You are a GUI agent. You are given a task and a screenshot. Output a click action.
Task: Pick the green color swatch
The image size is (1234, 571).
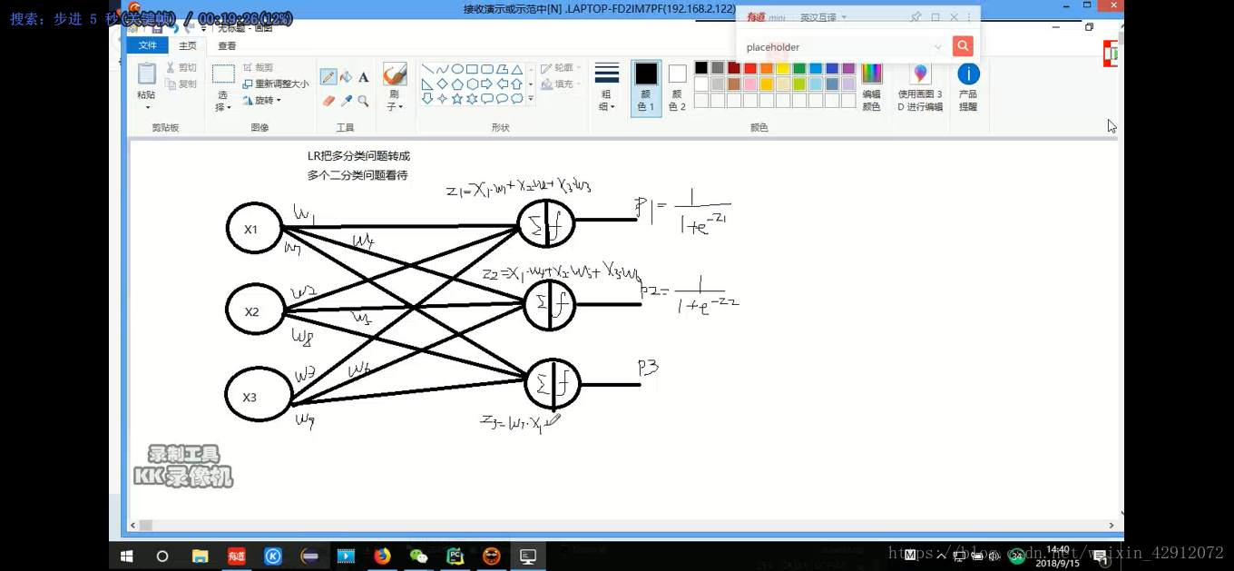[799, 68]
